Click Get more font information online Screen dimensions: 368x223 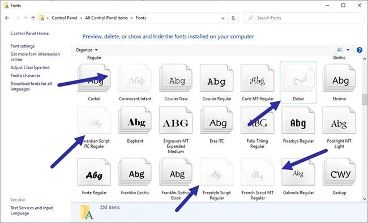coord(35,57)
